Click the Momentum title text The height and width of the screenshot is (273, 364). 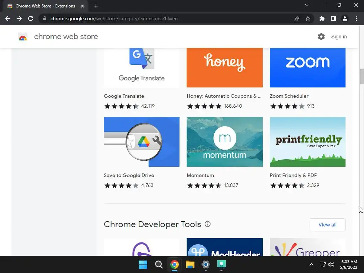200,175
